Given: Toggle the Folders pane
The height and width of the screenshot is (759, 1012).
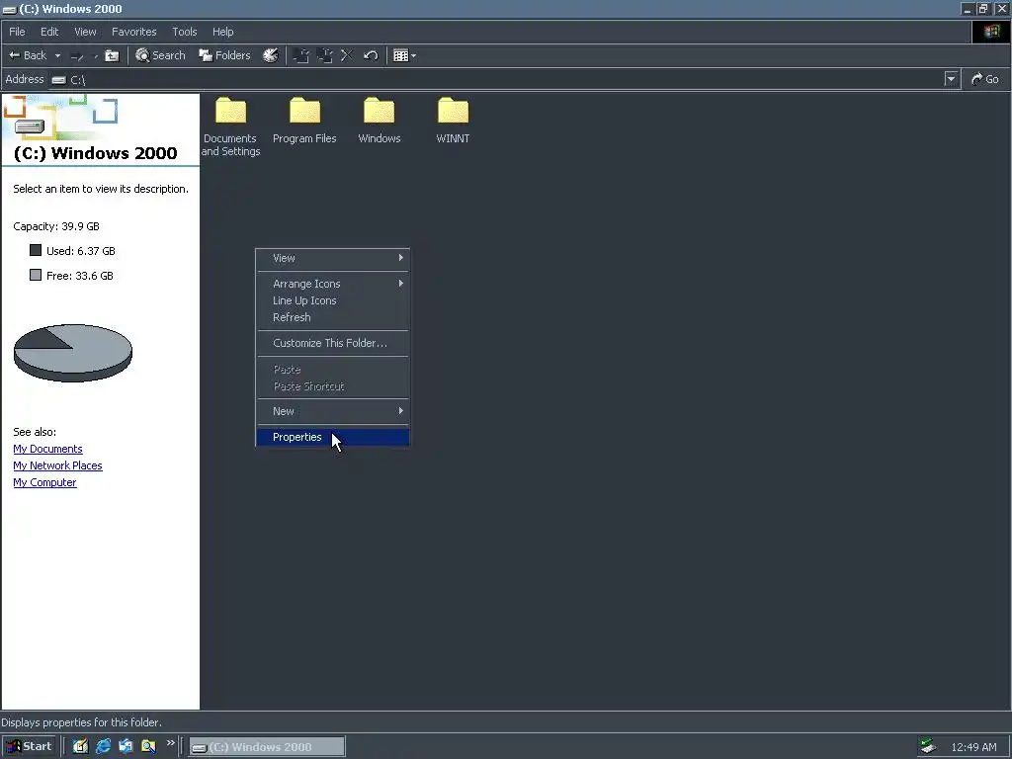Looking at the screenshot, I should [224, 55].
